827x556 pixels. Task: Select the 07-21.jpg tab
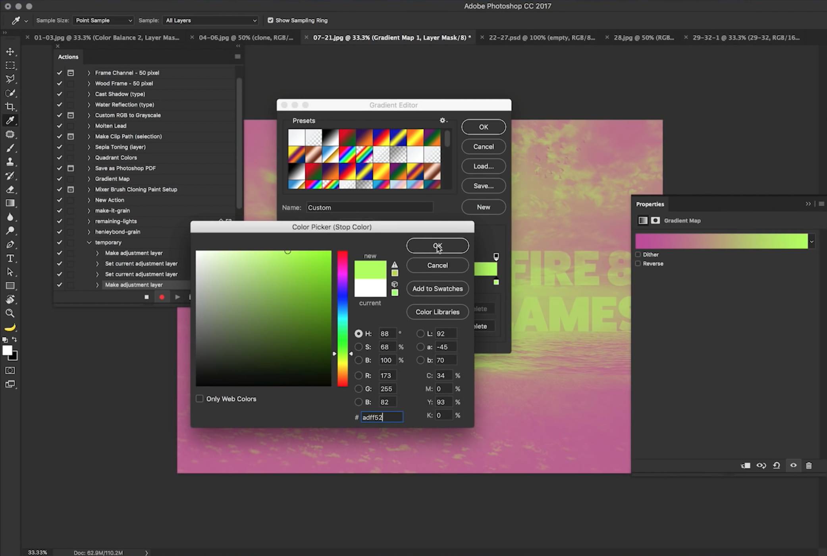395,37
